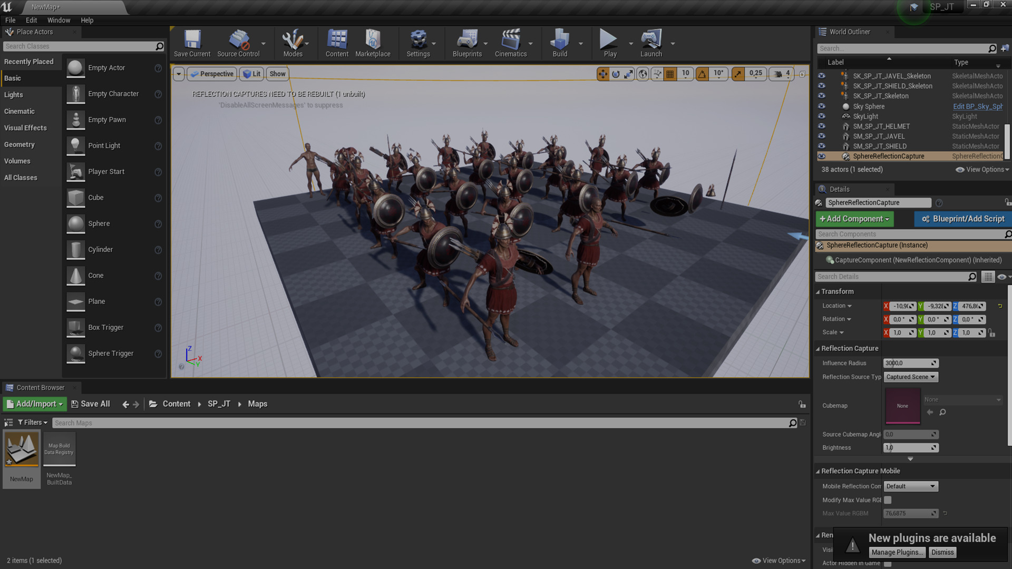The width and height of the screenshot is (1012, 569).
Task: Click the Source Control icon
Action: coord(238,43)
